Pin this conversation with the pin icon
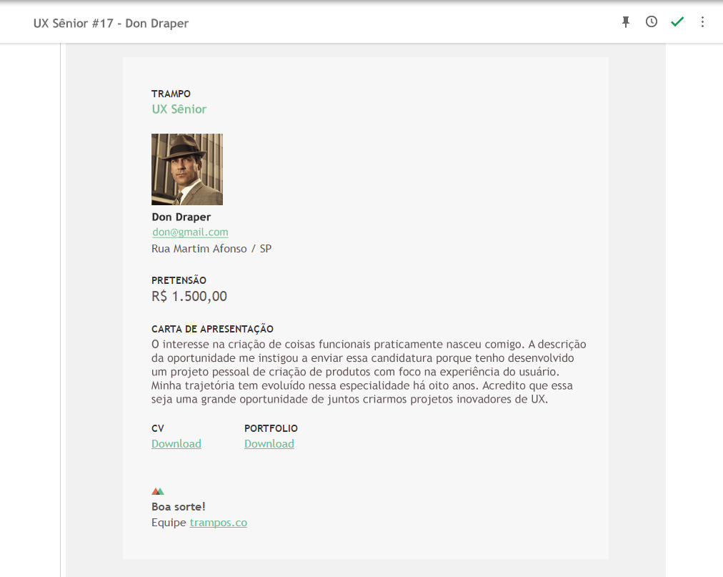Screen dimensions: 723x577 pyautogui.click(x=626, y=21)
